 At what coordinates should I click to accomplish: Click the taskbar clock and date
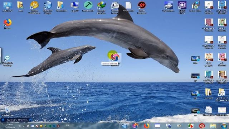click(9, 126)
